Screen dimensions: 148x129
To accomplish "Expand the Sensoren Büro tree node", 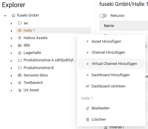I will point(11,76).
